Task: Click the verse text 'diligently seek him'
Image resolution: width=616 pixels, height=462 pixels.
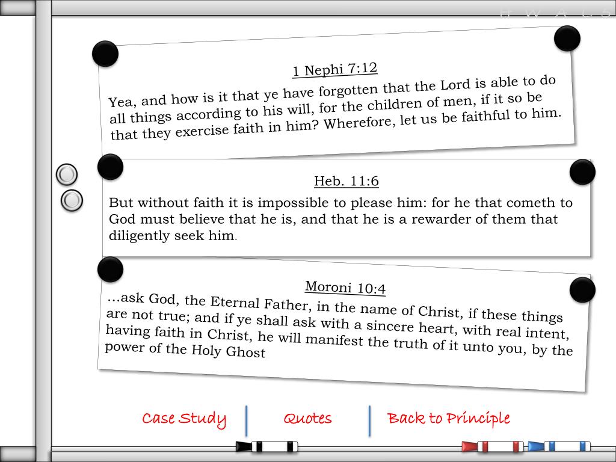Action: (171, 236)
